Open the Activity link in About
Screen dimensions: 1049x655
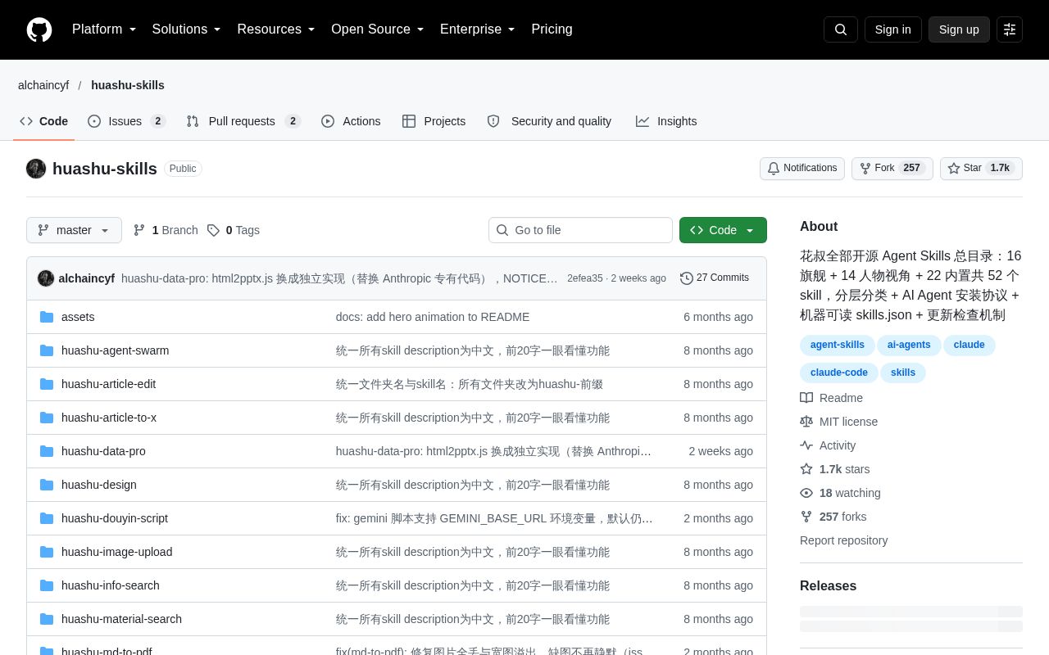[x=828, y=445]
